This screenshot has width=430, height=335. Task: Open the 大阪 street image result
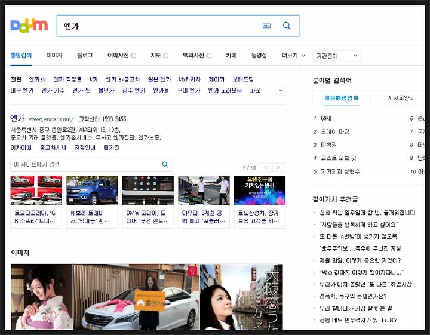(241, 297)
